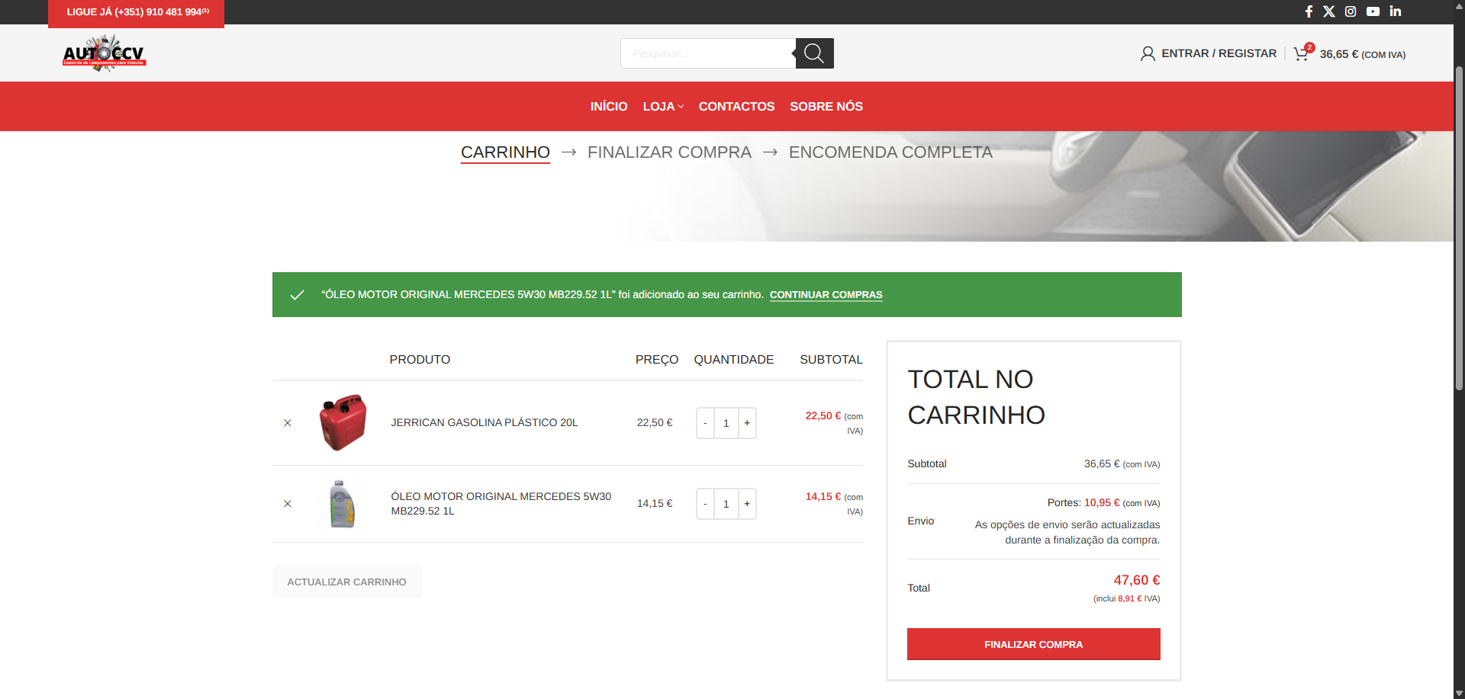Click the LIGUE JÁ phone banner
Viewport: 1465px width, 699px height.
click(x=137, y=12)
